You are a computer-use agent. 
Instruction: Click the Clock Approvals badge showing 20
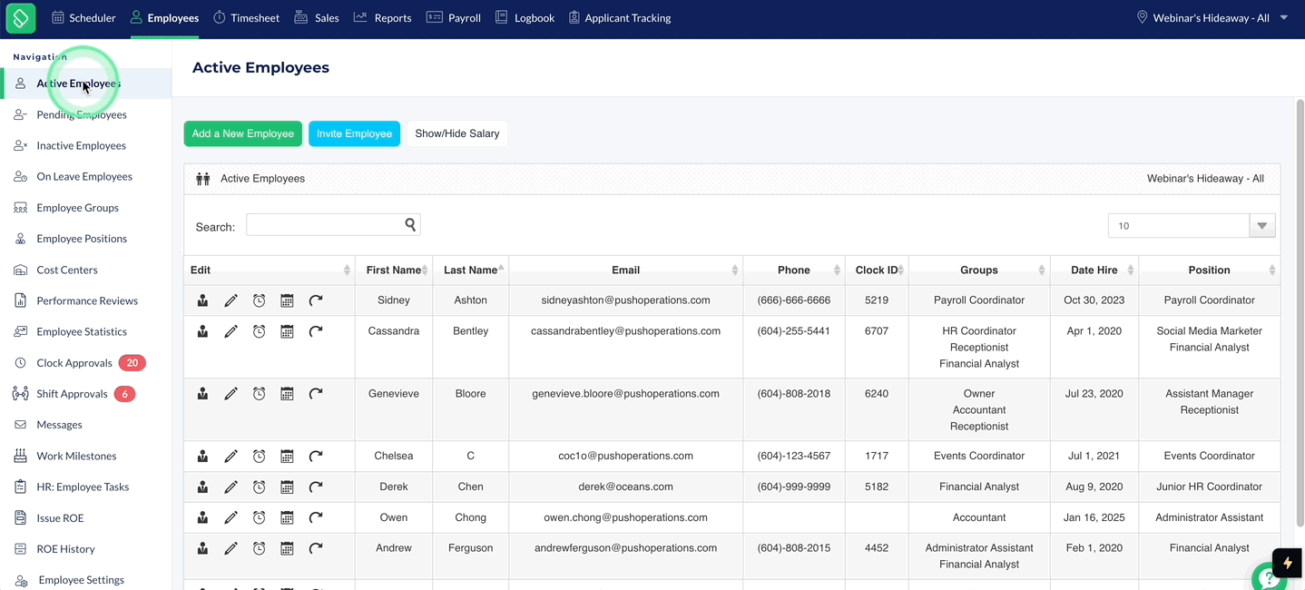tap(132, 363)
